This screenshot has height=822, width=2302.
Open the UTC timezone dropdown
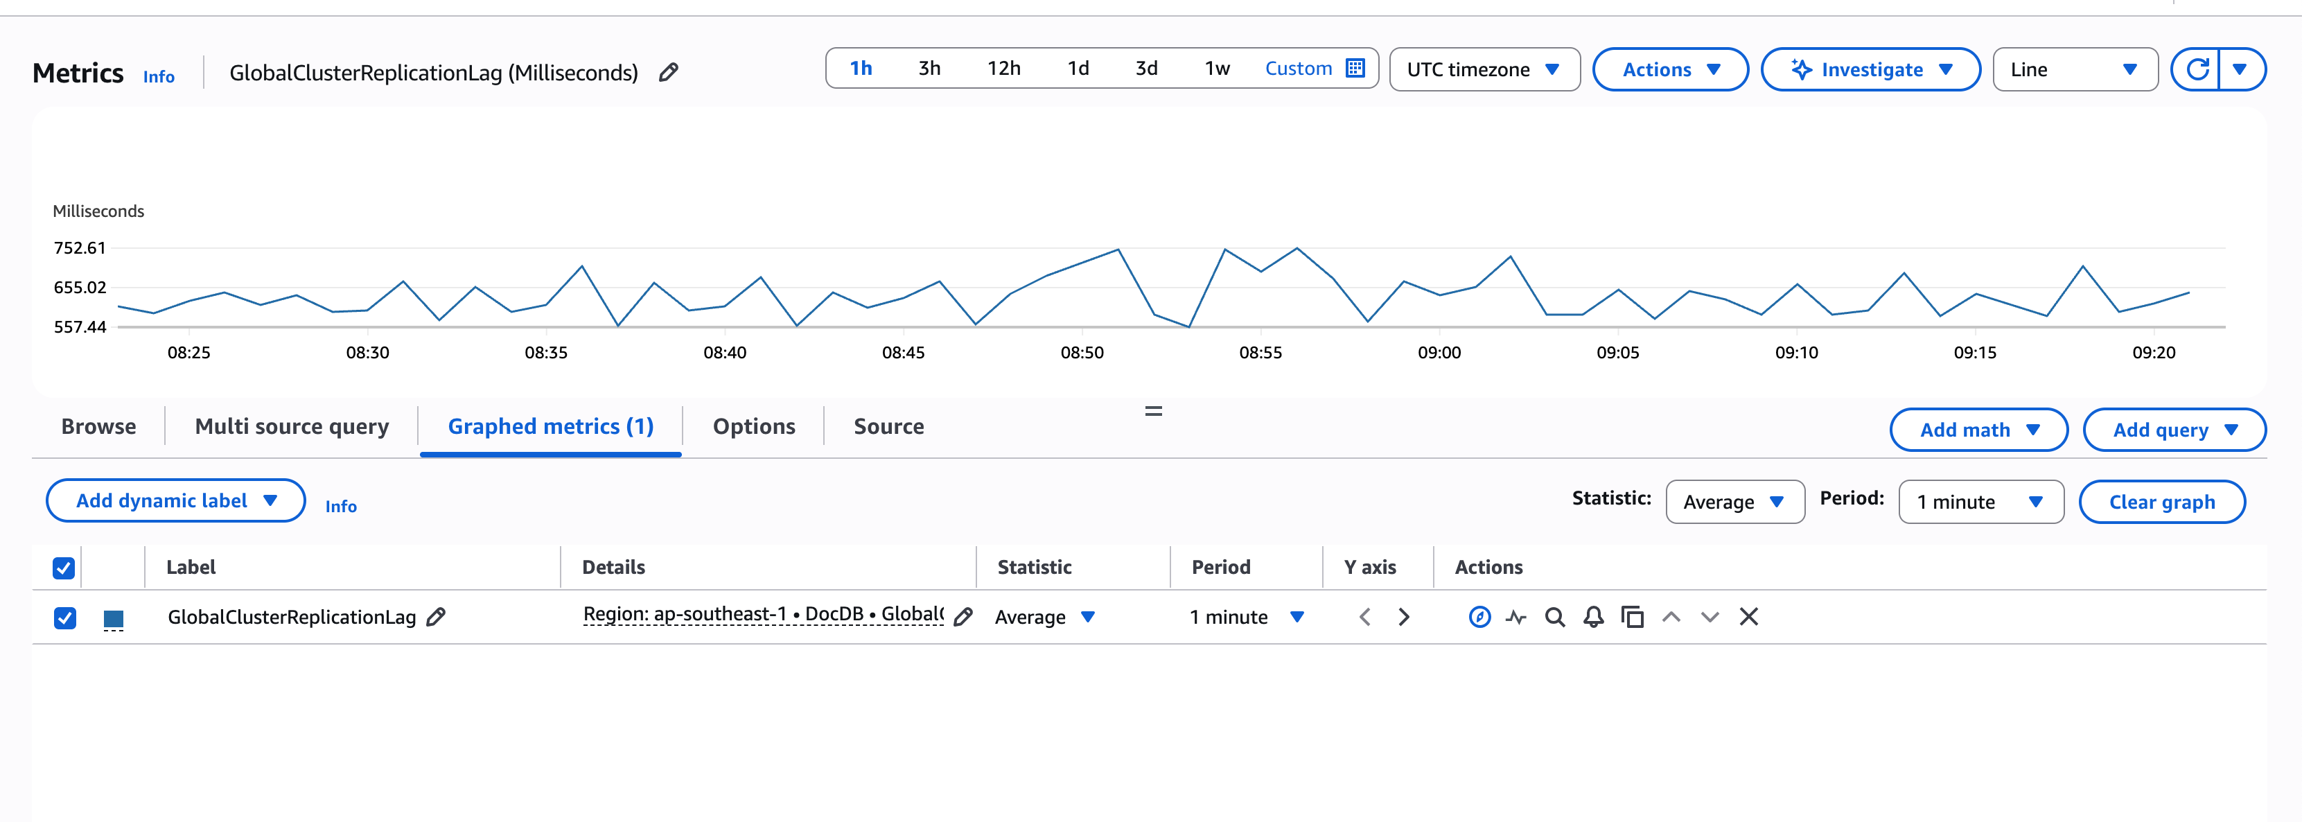click(1484, 69)
